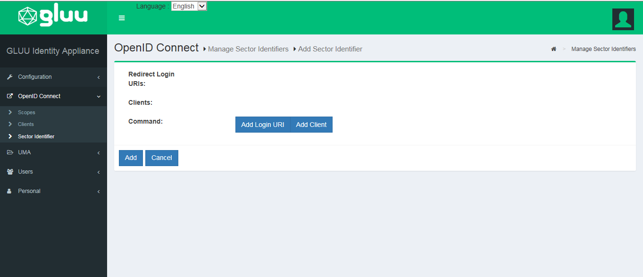Open Clients in the sidebar
Screen dimensions: 643x277
(26, 124)
